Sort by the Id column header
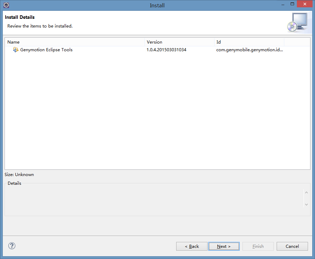The width and height of the screenshot is (315, 259). 249,42
